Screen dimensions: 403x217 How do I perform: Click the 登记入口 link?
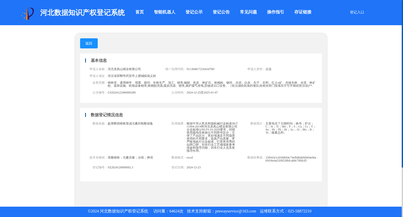click(357, 12)
